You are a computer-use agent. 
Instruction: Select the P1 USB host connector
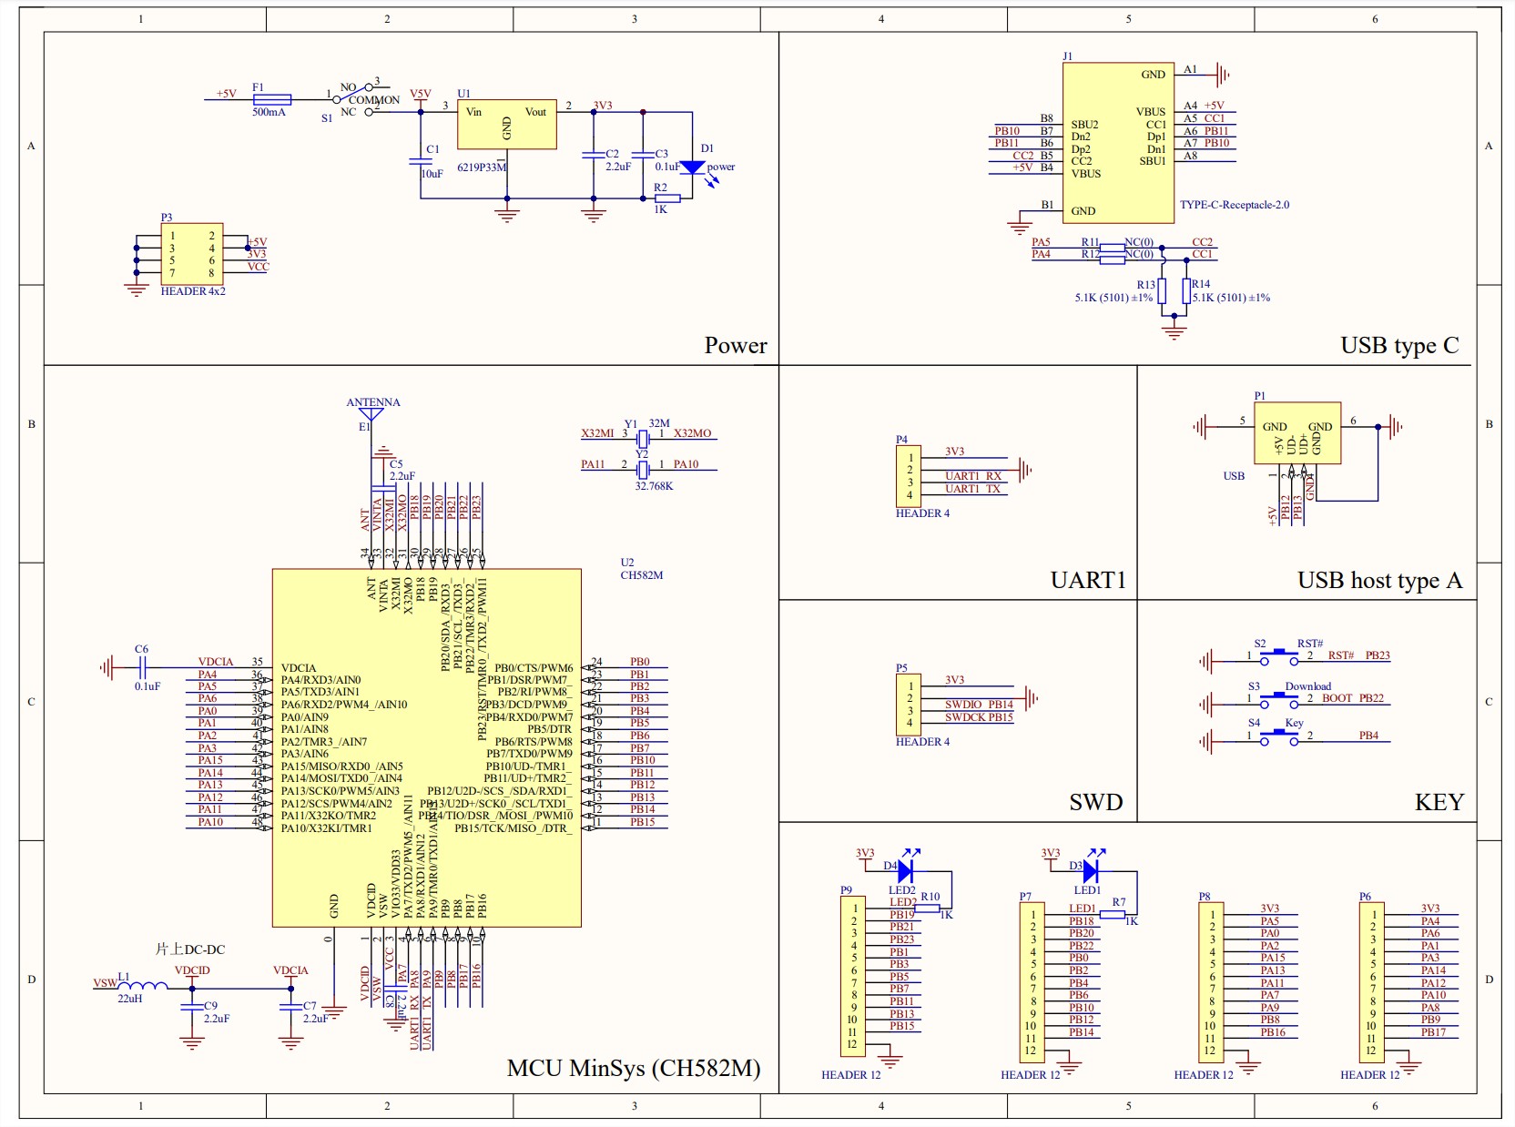pyautogui.click(x=1297, y=433)
